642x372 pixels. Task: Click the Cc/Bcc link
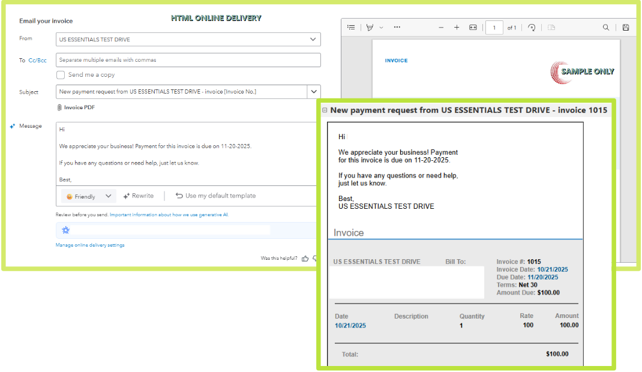pos(37,60)
